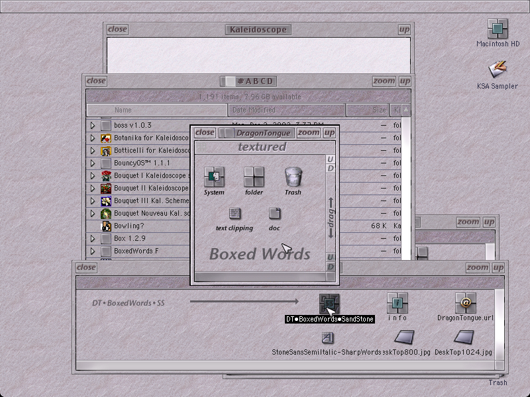This screenshot has height=397, width=530.
Task: Select the DeskTop800.jpg image icon
Action: pyautogui.click(x=404, y=337)
